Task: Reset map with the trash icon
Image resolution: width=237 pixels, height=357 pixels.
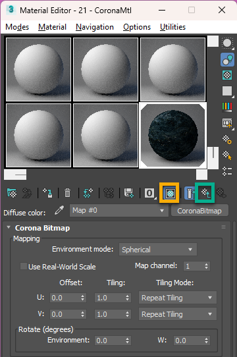Action: pyautogui.click(x=67, y=193)
